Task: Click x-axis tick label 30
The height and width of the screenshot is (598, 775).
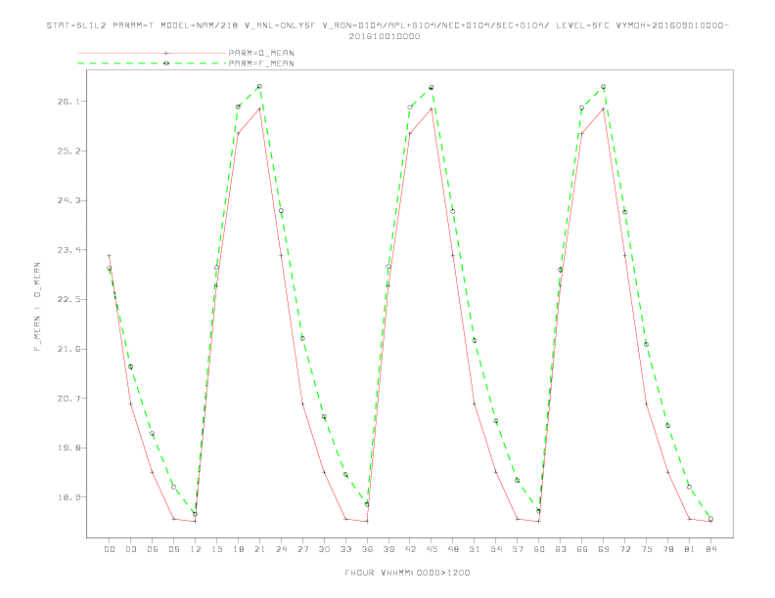Action: [x=324, y=549]
